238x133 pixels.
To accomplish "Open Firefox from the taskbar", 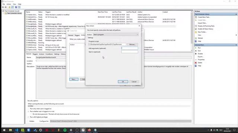I will (x=89, y=130).
